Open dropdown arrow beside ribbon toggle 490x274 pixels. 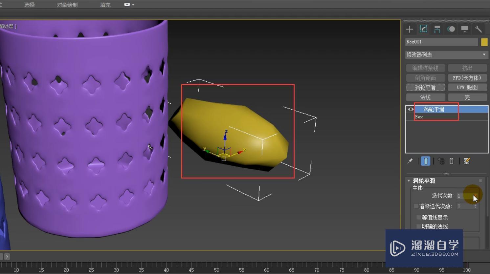[133, 5]
